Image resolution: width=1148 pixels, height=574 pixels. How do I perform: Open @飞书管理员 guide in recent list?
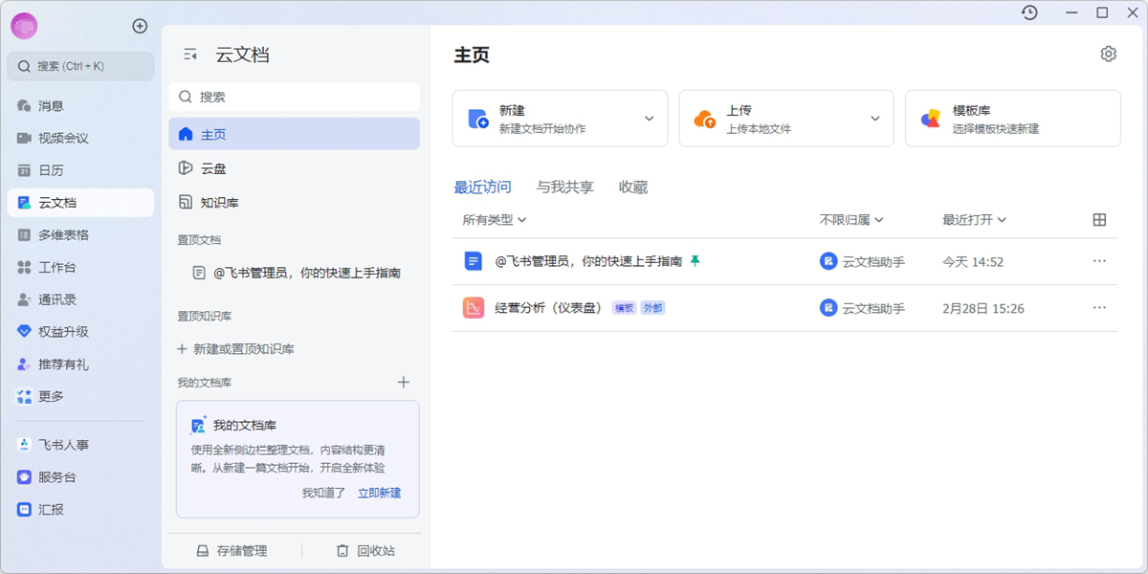[588, 261]
